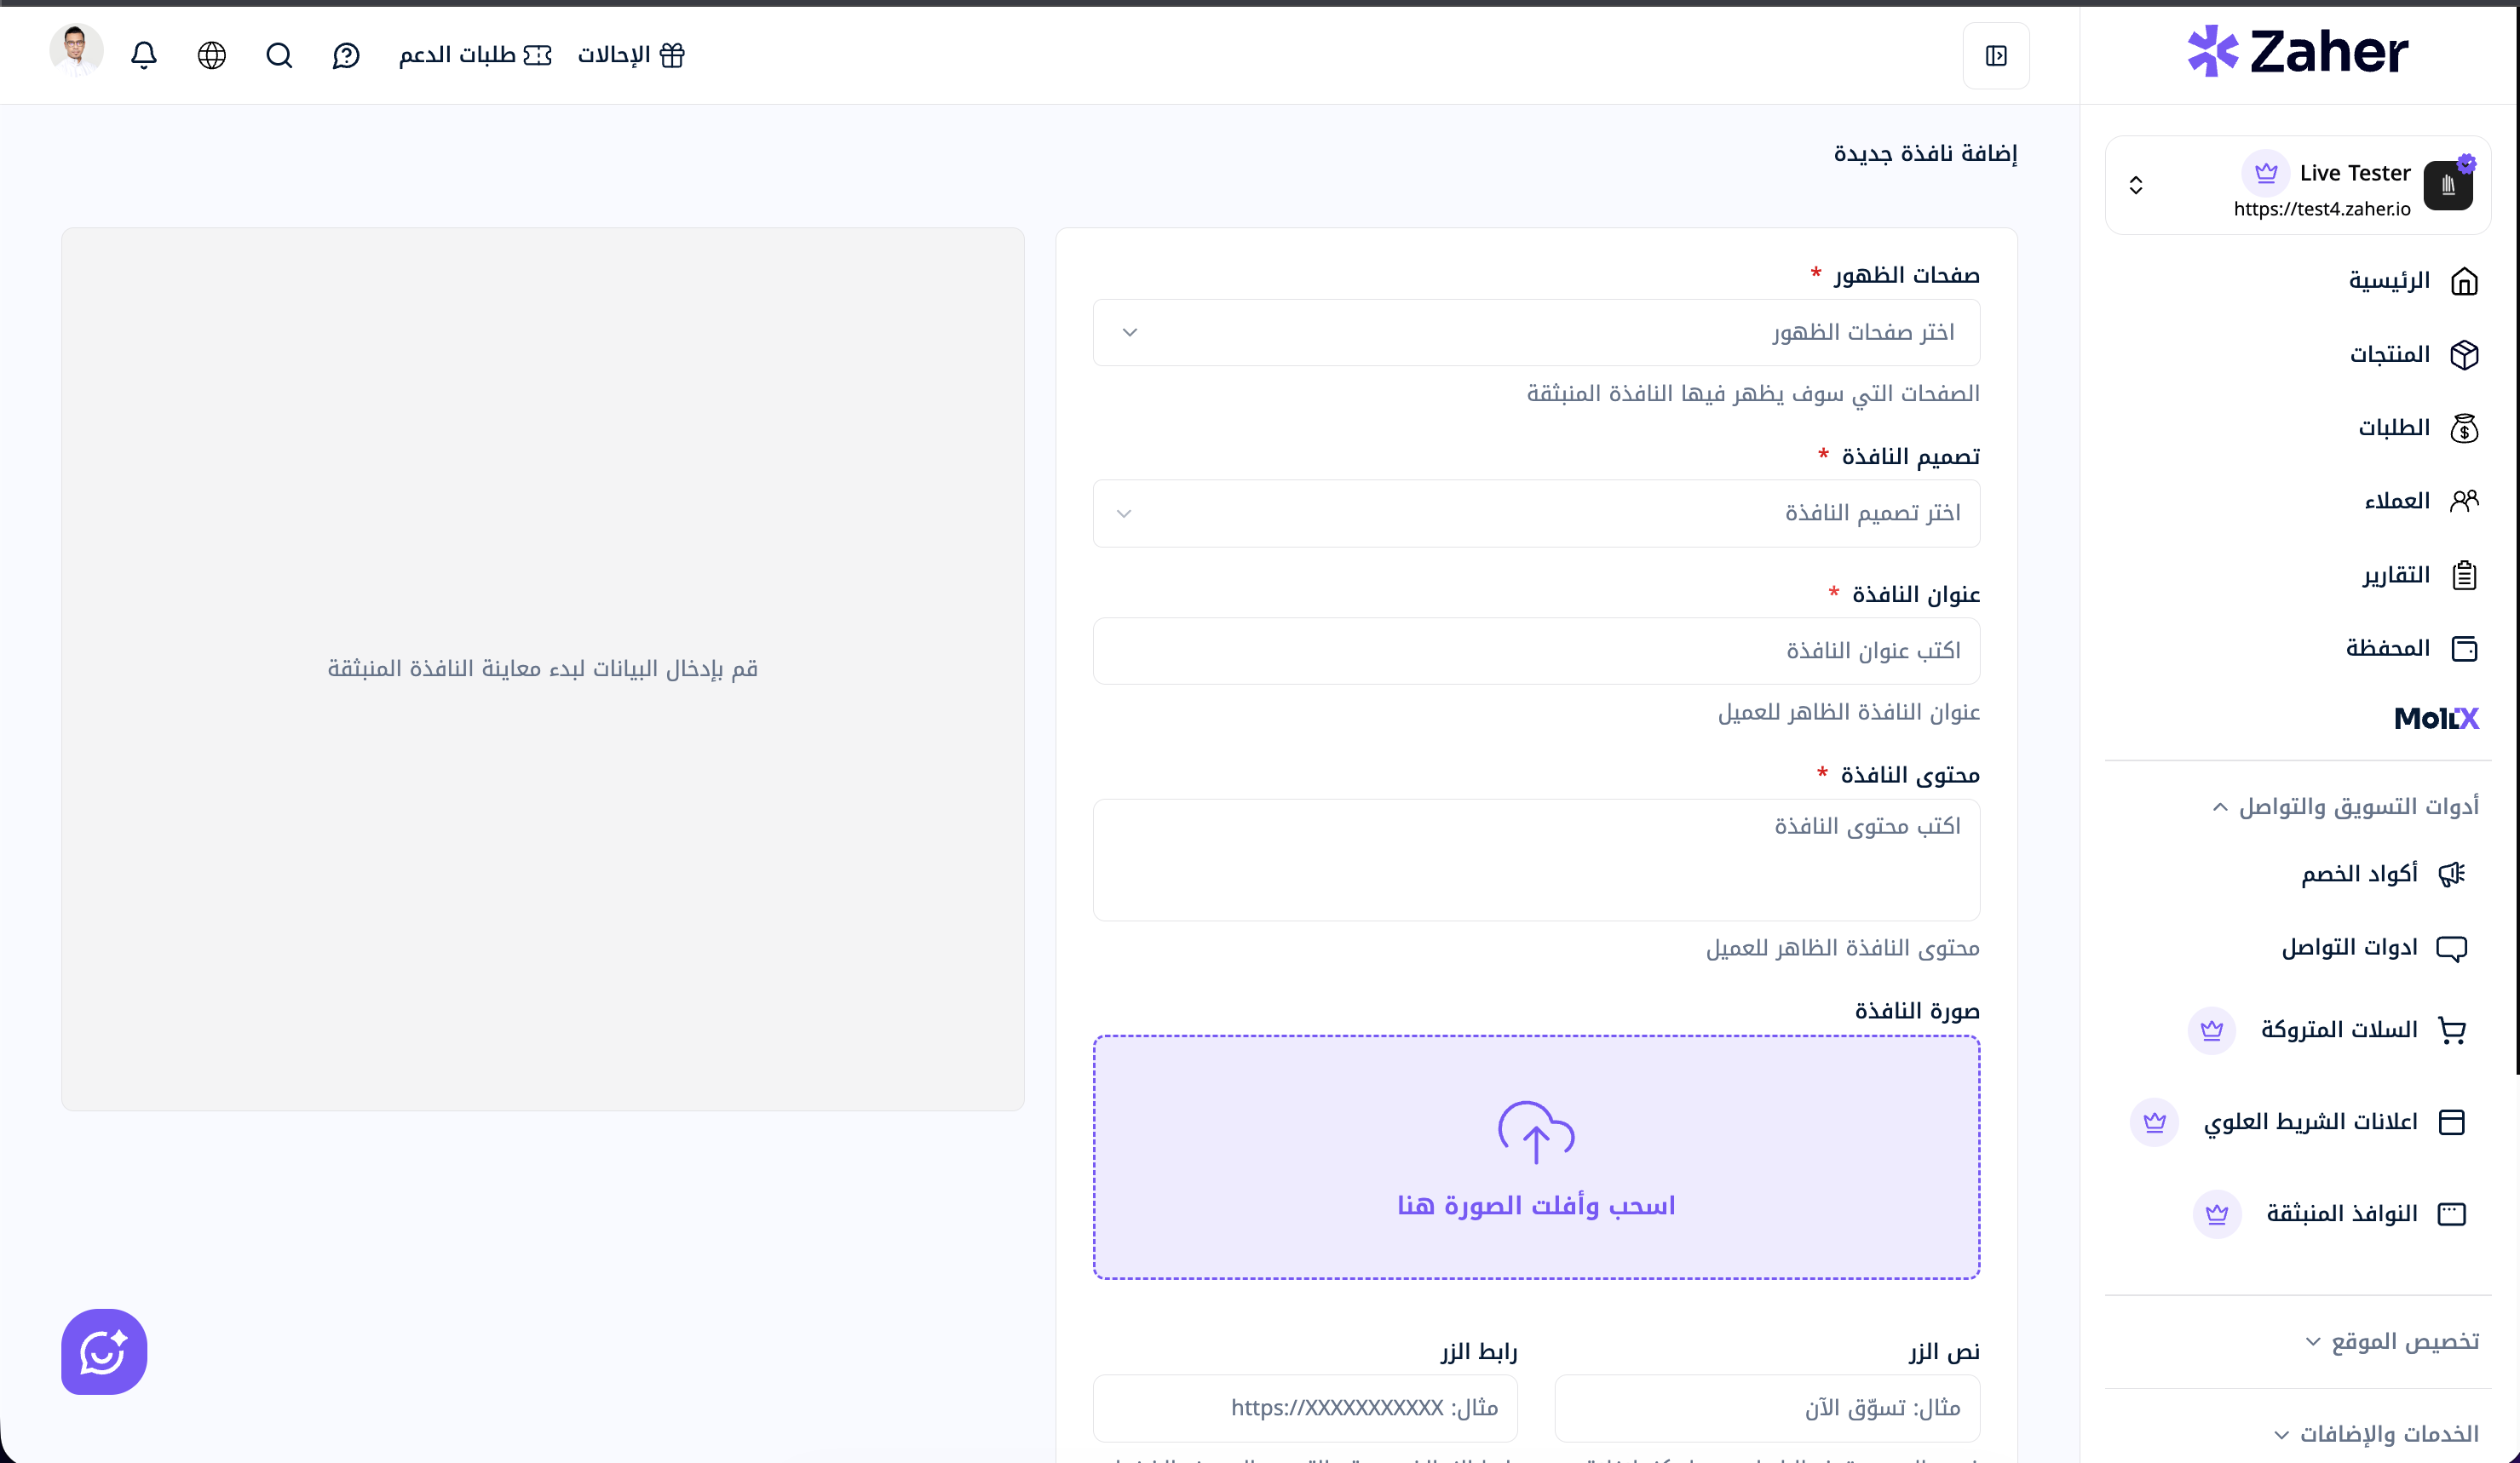Open طلبات الدعم support tickets link
This screenshot has width=2520, height=1463.
(475, 55)
